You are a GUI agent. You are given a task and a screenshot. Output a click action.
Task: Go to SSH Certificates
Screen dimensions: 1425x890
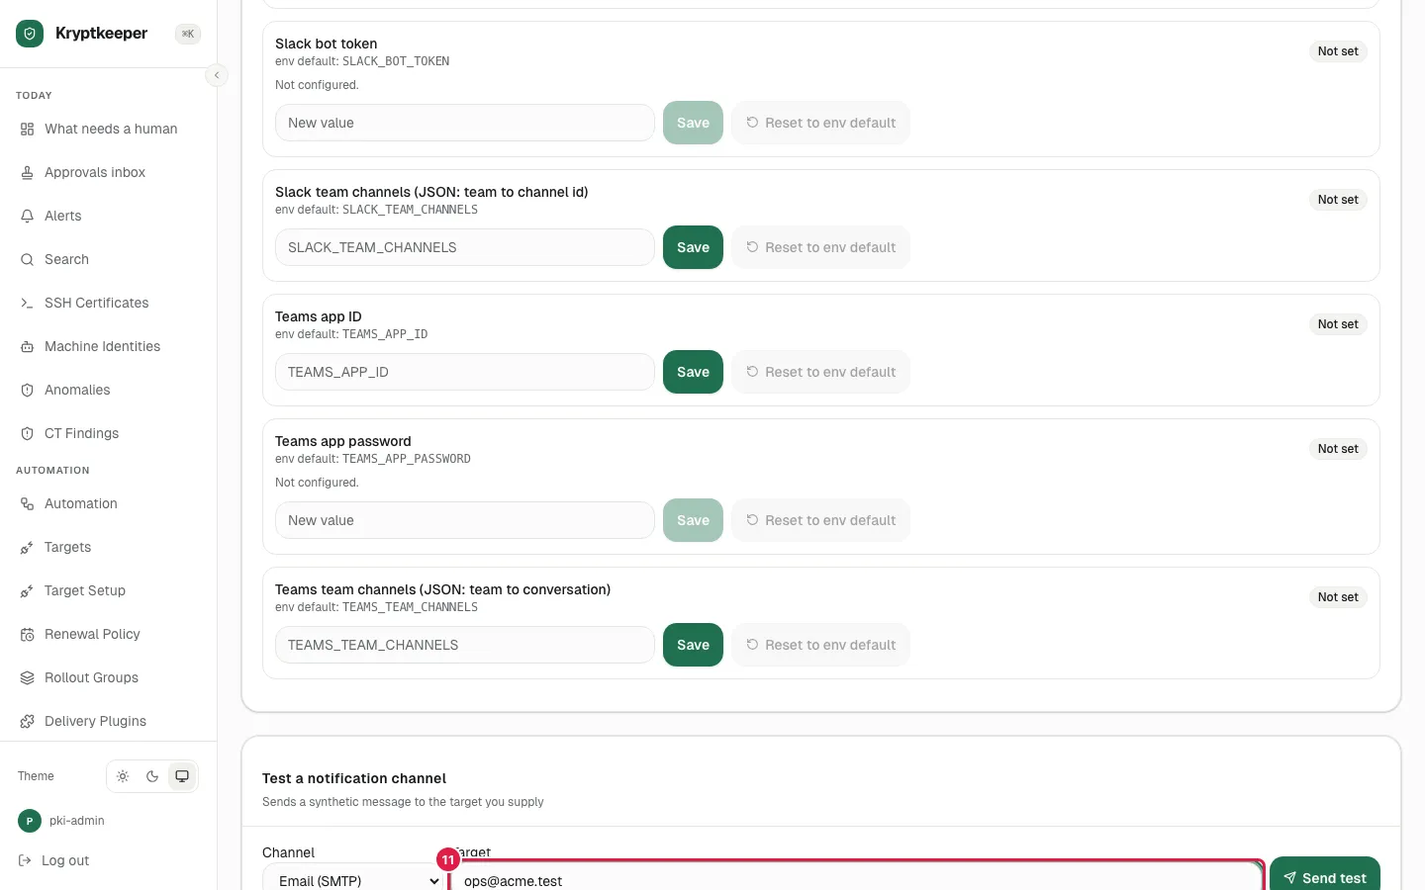pyautogui.click(x=109, y=304)
